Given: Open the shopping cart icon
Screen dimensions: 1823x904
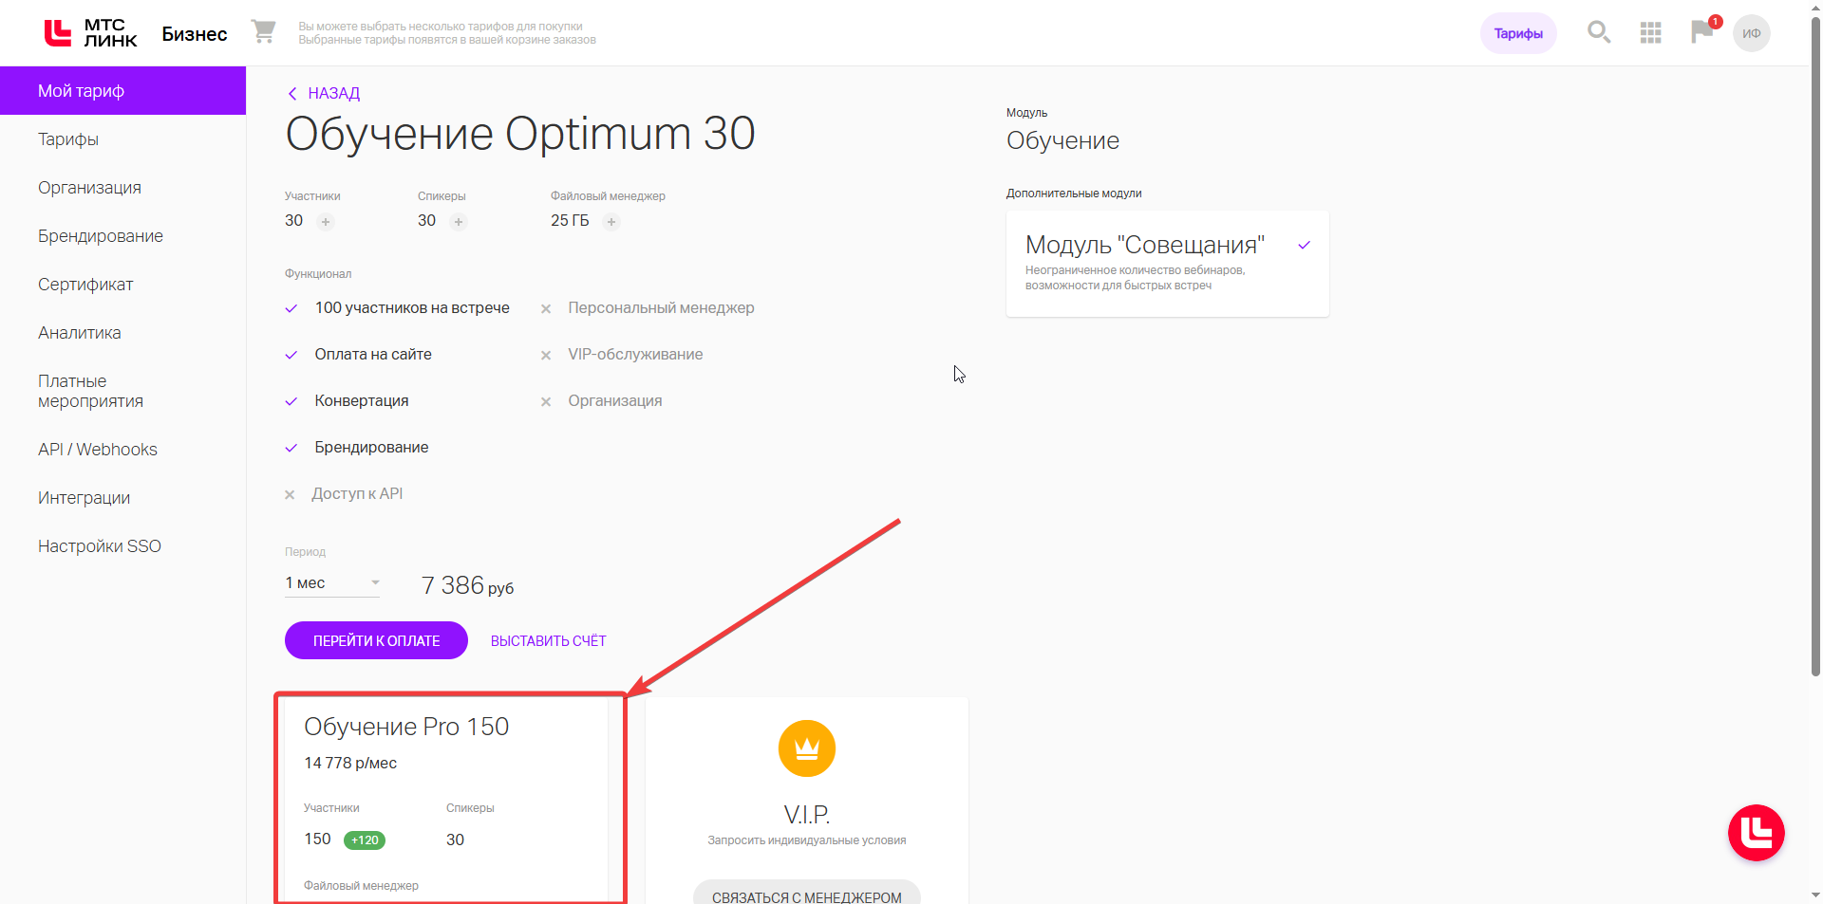Looking at the screenshot, I should coord(263,32).
